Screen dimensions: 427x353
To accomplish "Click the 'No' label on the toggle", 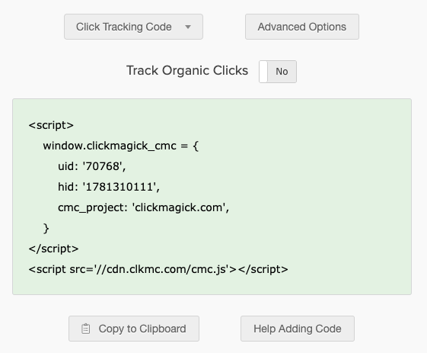I will 282,72.
